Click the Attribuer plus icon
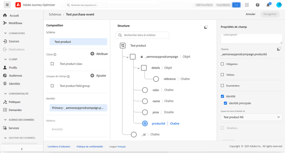This screenshot has width=285, height=153. 92,54
